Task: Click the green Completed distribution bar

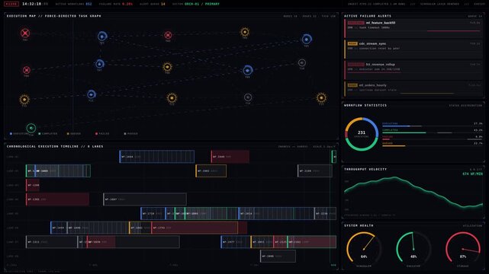Action: (404, 132)
